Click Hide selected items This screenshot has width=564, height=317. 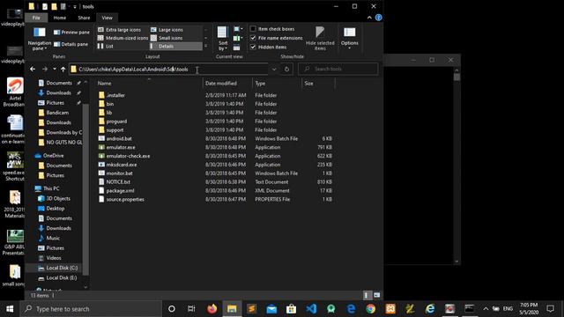click(320, 39)
